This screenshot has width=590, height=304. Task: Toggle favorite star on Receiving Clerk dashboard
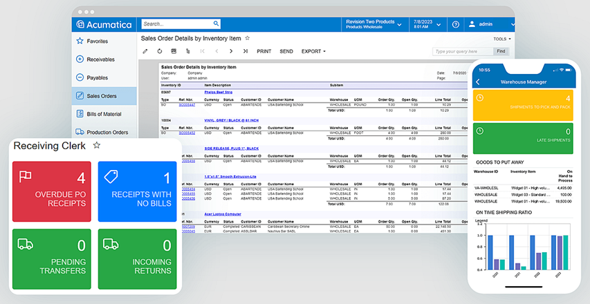click(x=97, y=146)
